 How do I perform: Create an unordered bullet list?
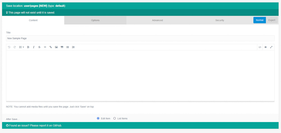[67, 47]
